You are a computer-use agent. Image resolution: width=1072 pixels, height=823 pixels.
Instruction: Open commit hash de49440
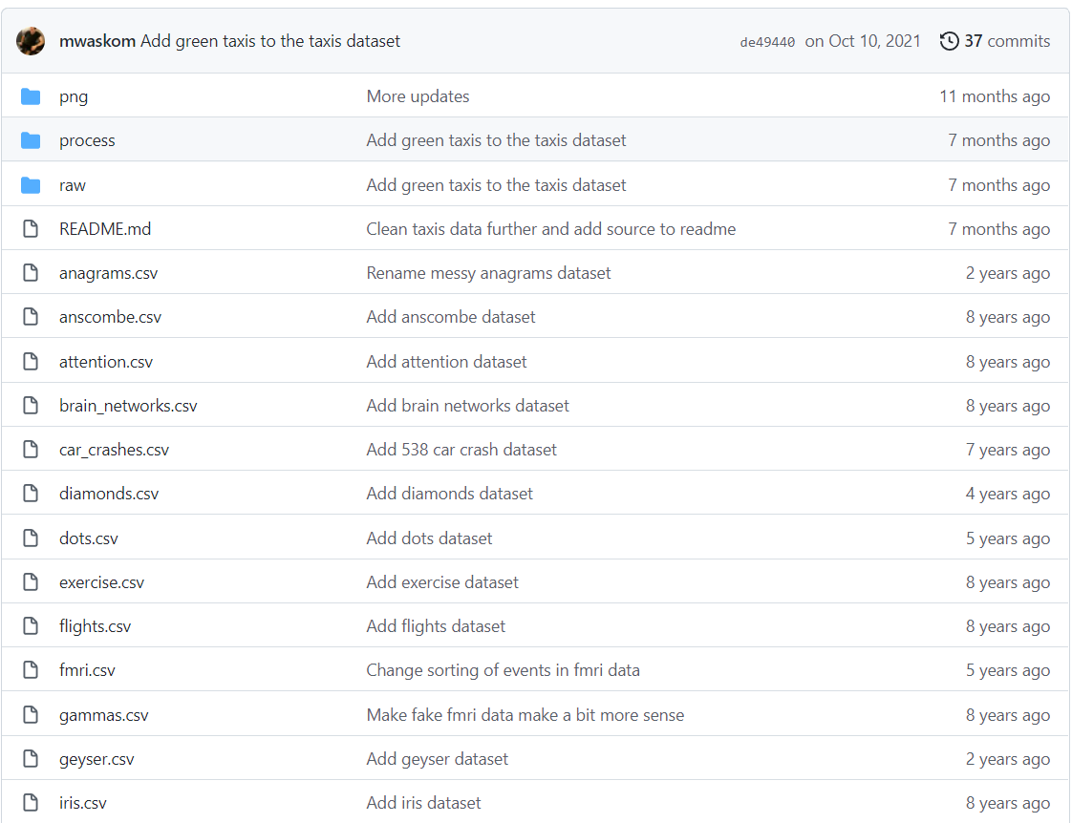(x=767, y=42)
